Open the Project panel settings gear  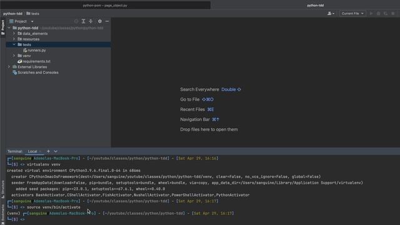pyautogui.click(x=100, y=21)
